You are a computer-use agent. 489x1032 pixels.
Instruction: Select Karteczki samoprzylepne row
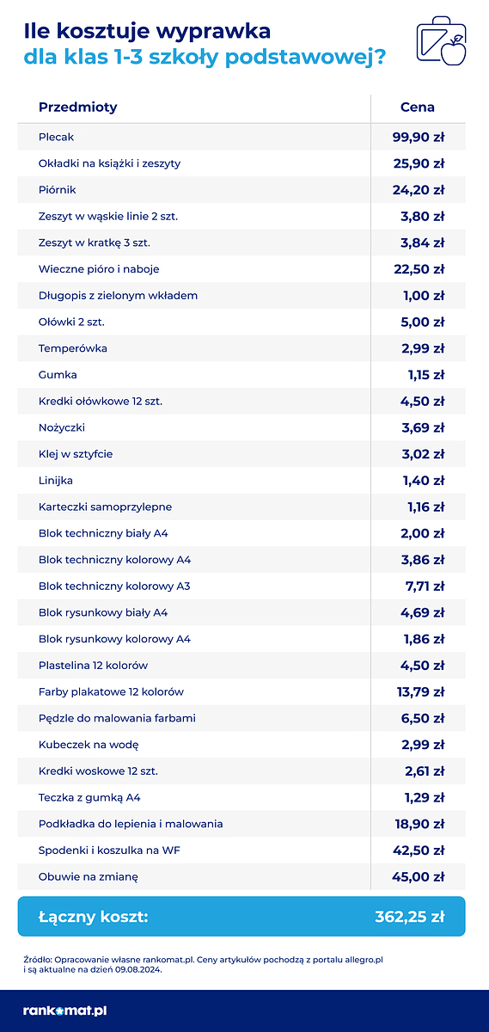(x=242, y=507)
